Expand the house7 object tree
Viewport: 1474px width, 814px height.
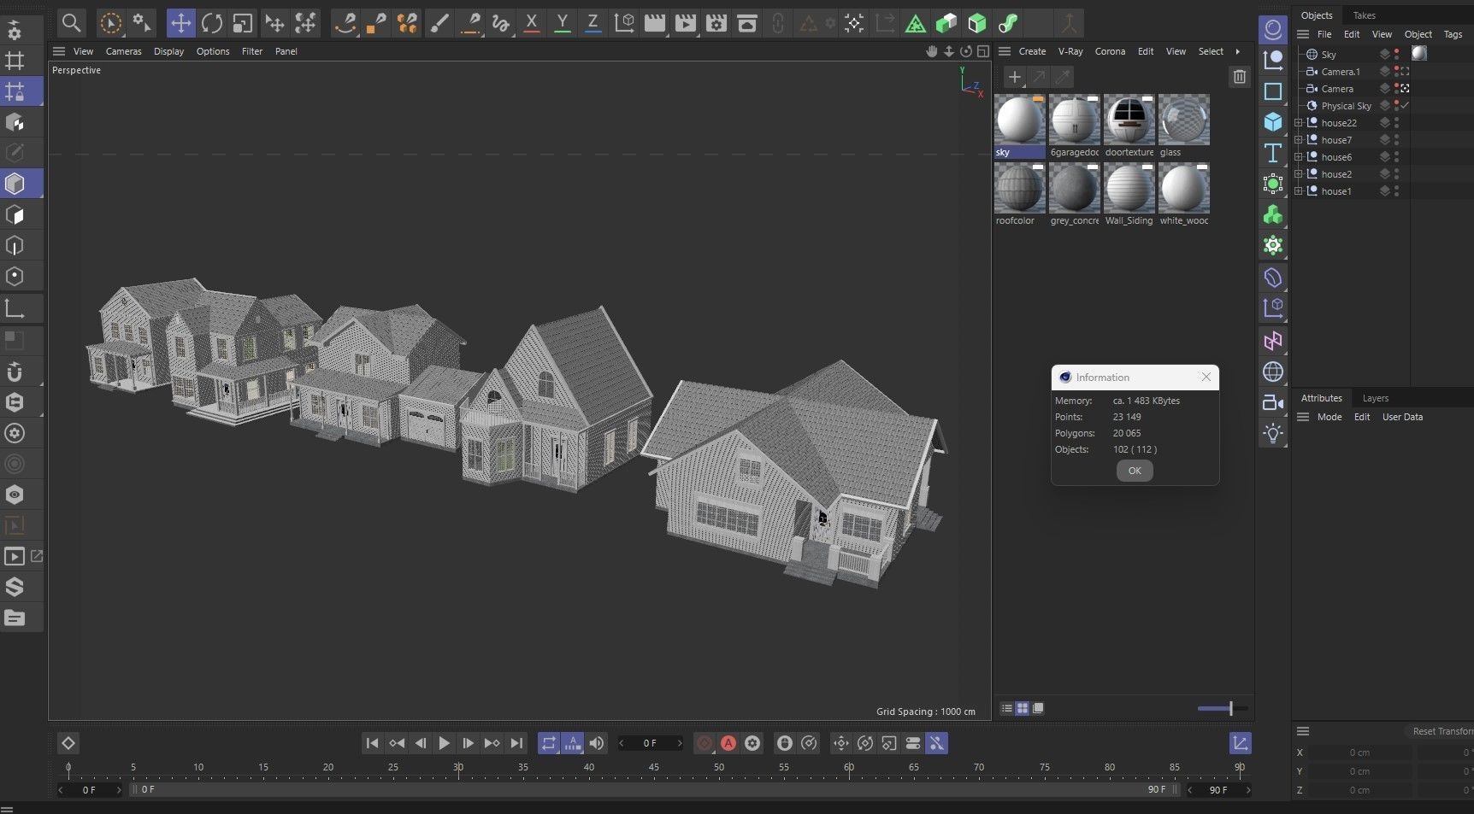tap(1298, 140)
